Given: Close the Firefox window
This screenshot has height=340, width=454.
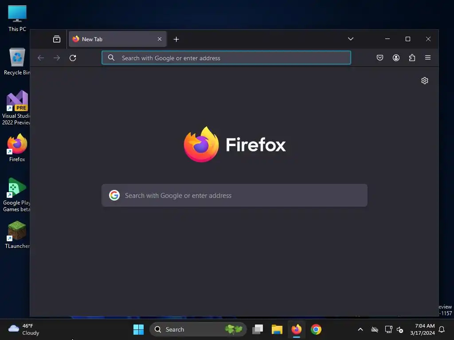Looking at the screenshot, I should click(428, 39).
